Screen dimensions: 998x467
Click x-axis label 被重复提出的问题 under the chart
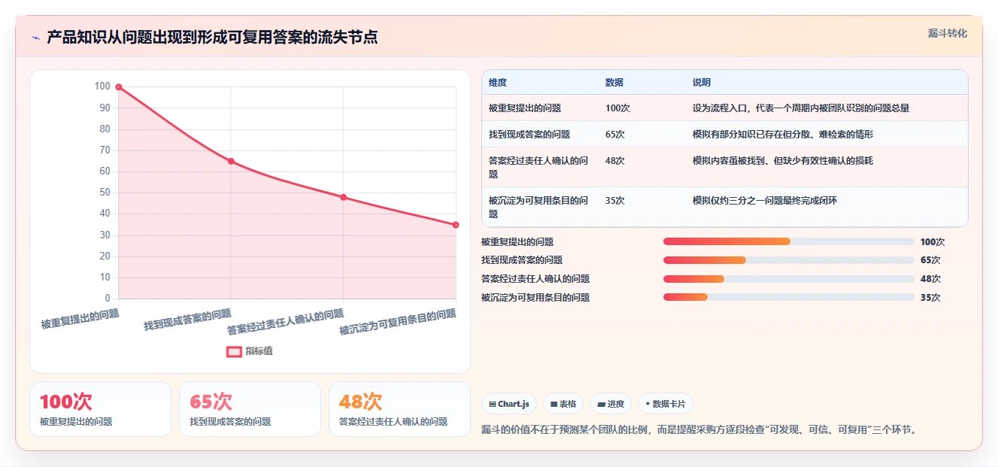[x=80, y=320]
